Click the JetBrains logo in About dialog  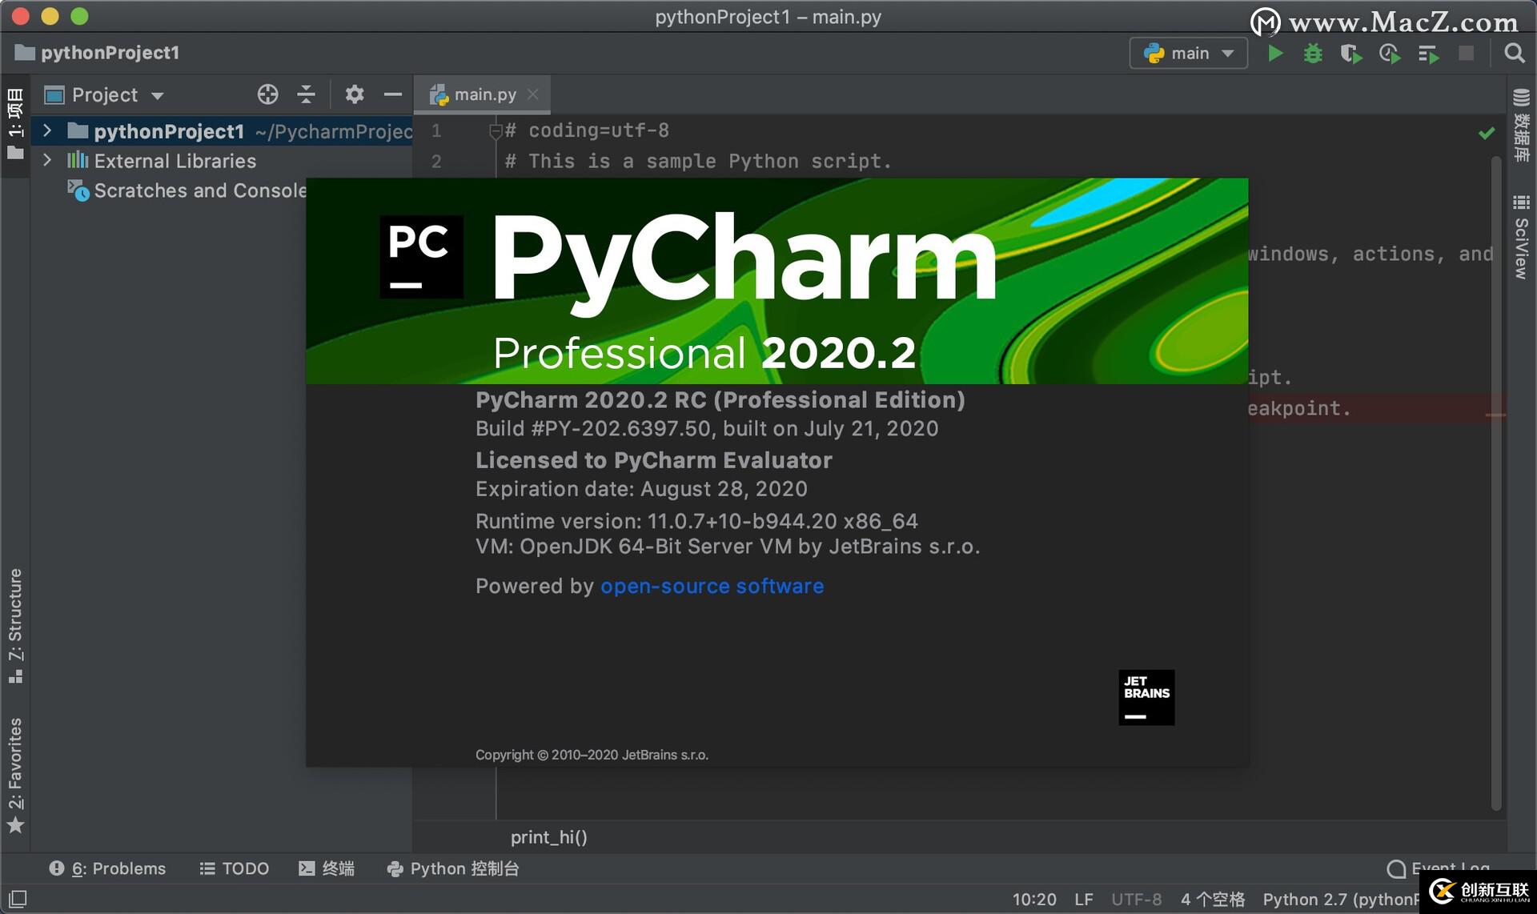[x=1146, y=697]
